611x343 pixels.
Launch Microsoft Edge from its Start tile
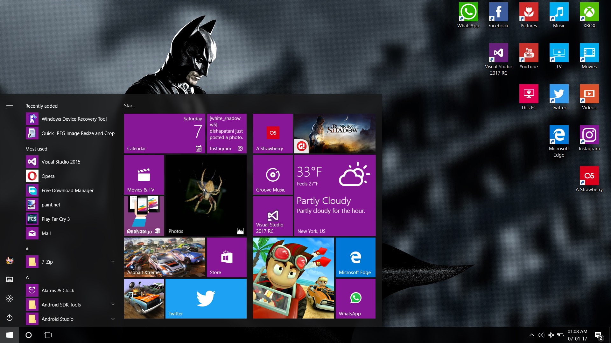click(355, 257)
